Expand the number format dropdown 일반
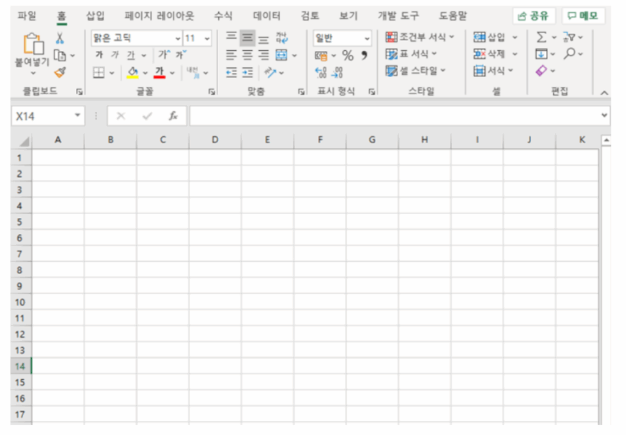Screen dimensions: 626x435 coord(367,39)
